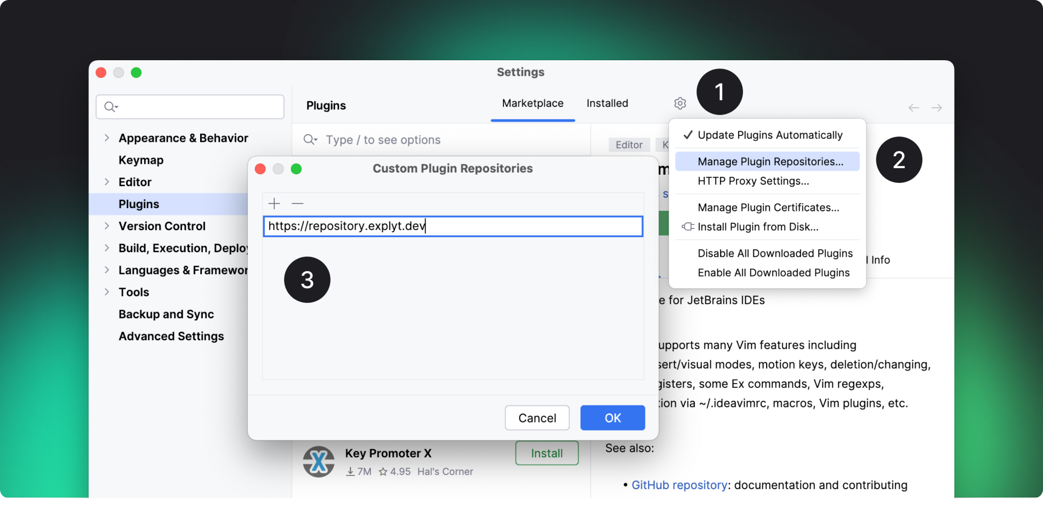Screen dimensions: 1043x516
Task: Click the search icon in plugin search
Action: (310, 140)
